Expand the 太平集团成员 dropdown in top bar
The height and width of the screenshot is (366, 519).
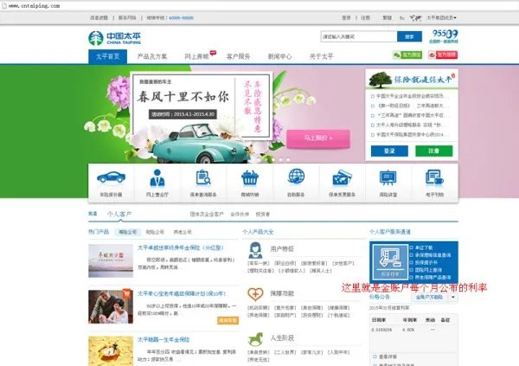click(x=441, y=17)
